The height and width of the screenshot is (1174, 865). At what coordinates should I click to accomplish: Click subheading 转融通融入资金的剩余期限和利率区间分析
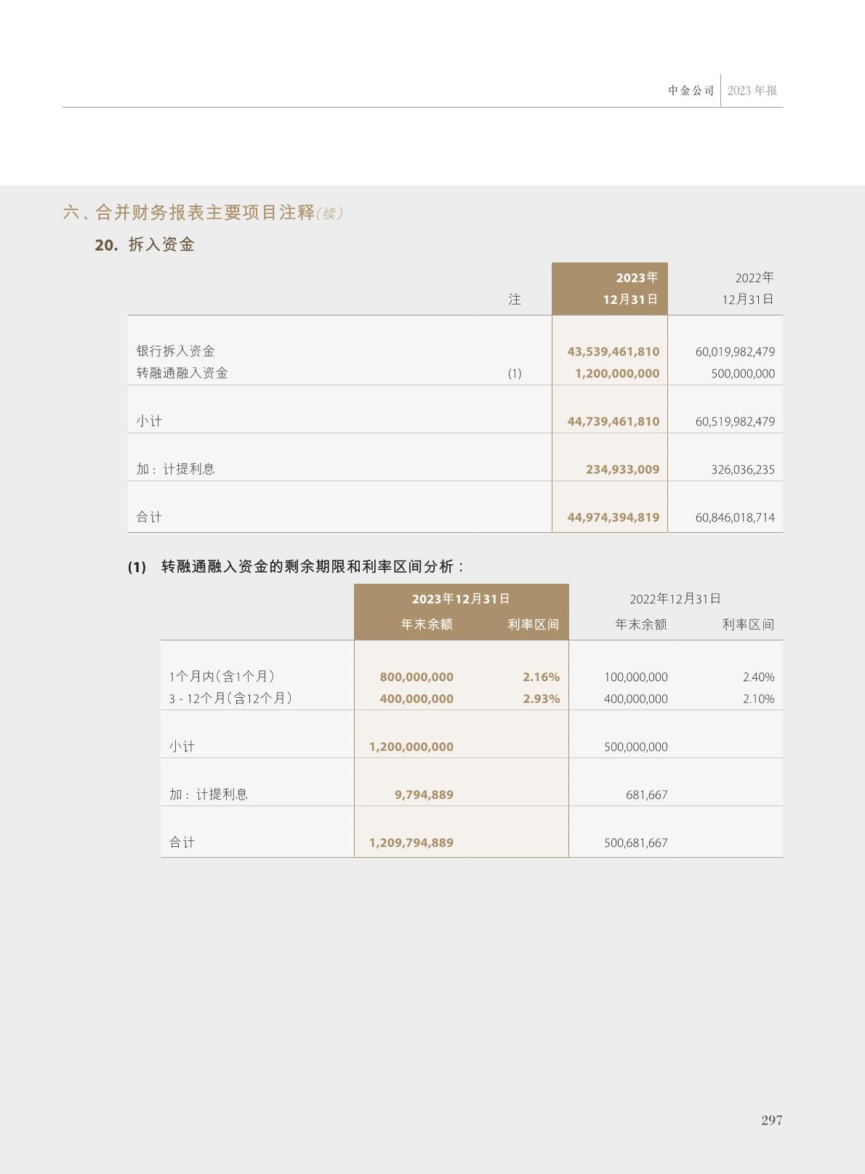(x=313, y=566)
